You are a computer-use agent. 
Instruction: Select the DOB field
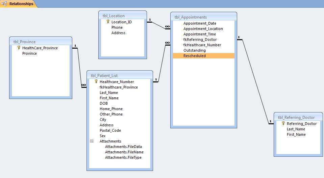coord(120,103)
